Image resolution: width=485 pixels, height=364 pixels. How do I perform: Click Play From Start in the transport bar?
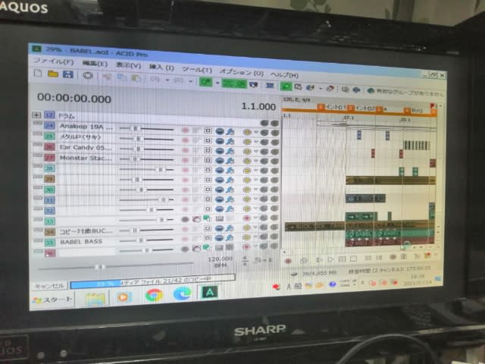(x=319, y=259)
